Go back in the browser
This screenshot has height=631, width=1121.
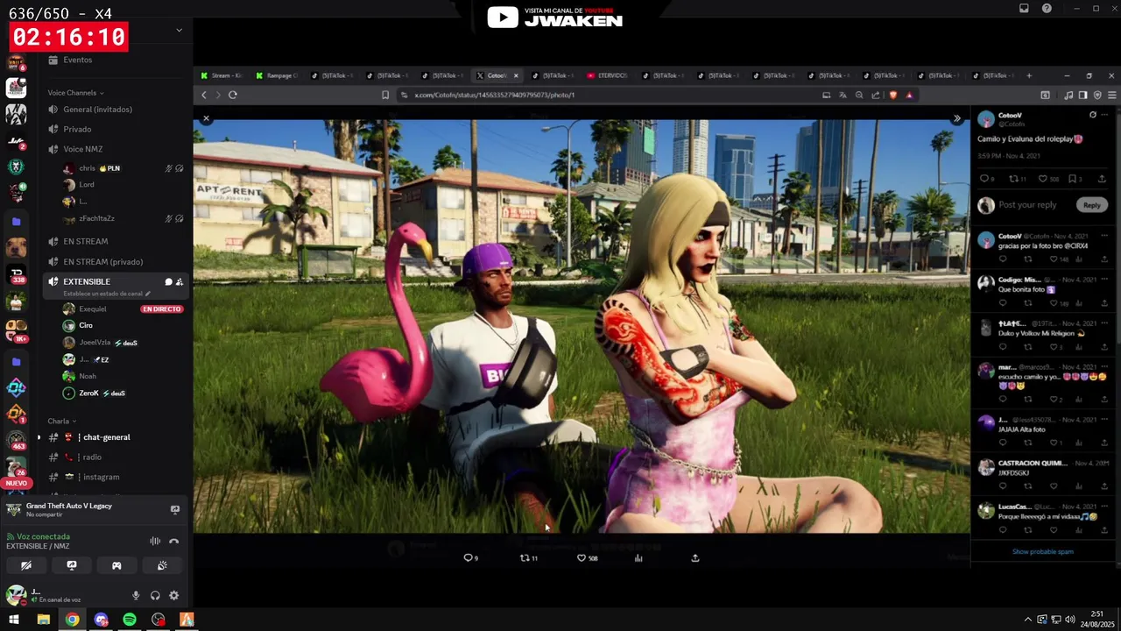click(204, 95)
